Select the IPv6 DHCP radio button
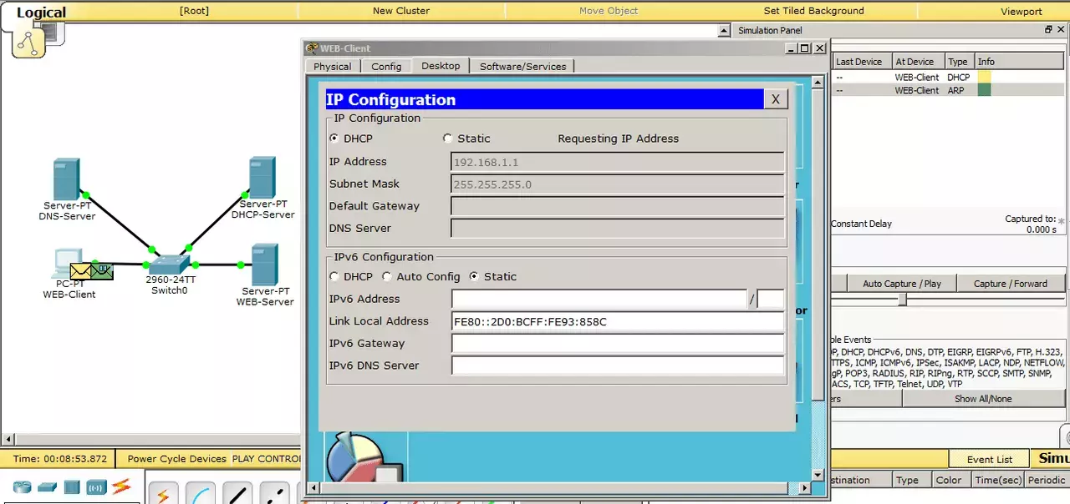This screenshot has width=1070, height=504. (x=334, y=276)
